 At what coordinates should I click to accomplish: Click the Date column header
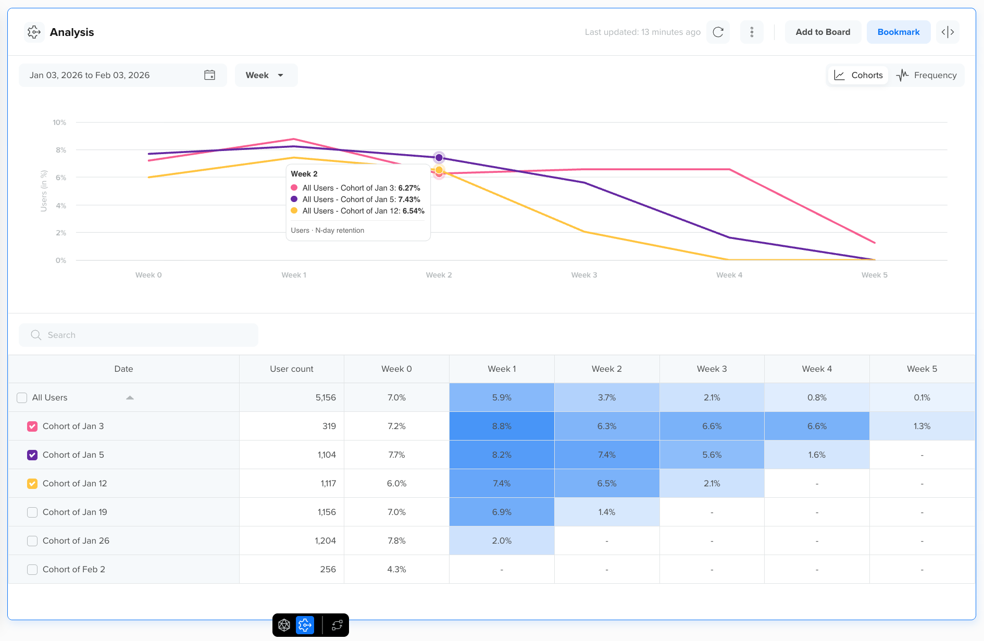point(124,369)
